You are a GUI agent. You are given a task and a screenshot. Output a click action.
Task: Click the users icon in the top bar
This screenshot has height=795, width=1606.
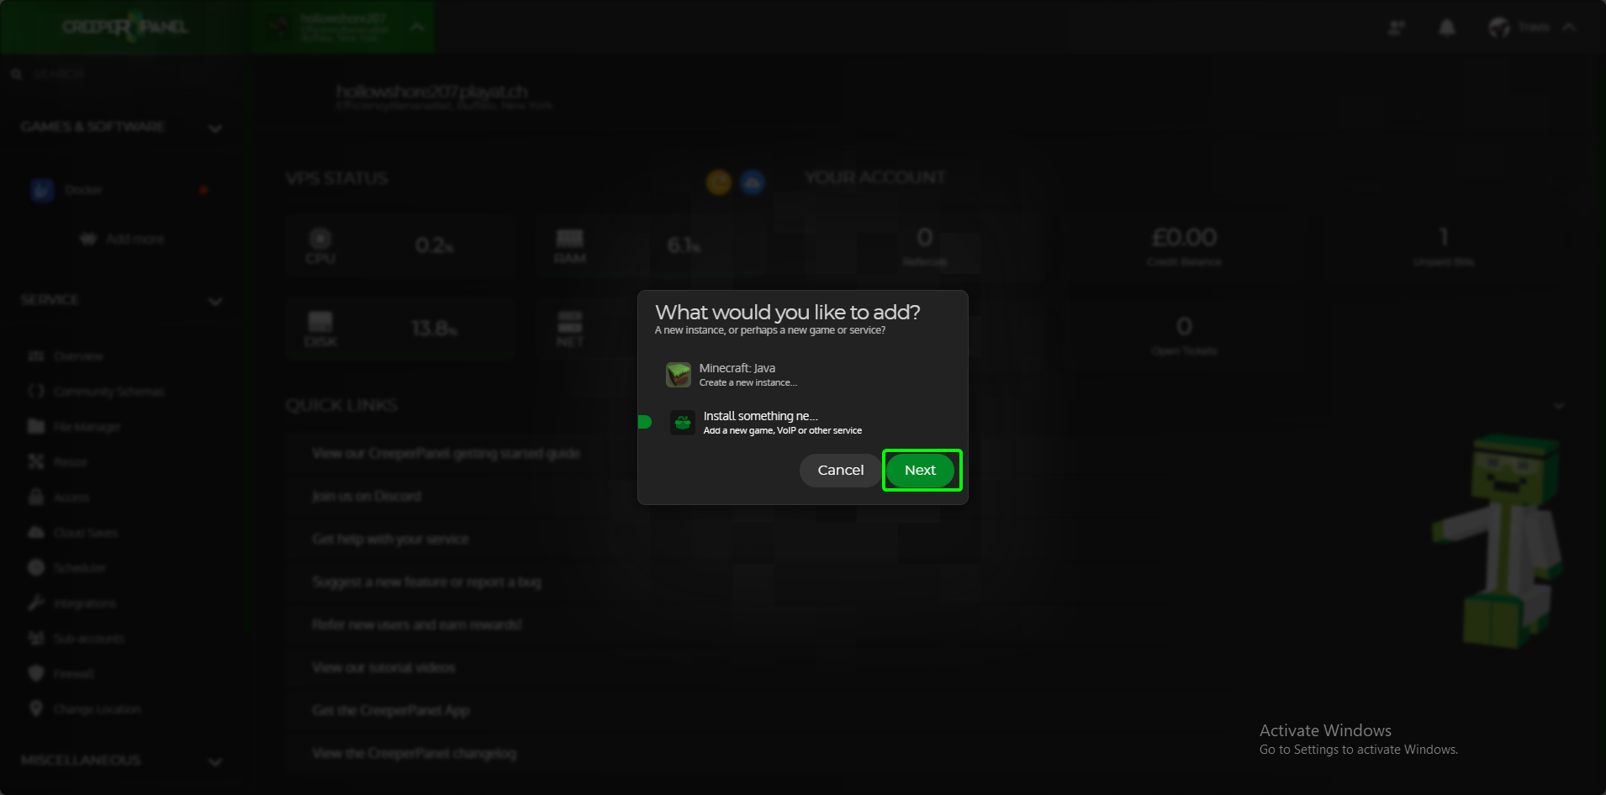[1397, 28]
